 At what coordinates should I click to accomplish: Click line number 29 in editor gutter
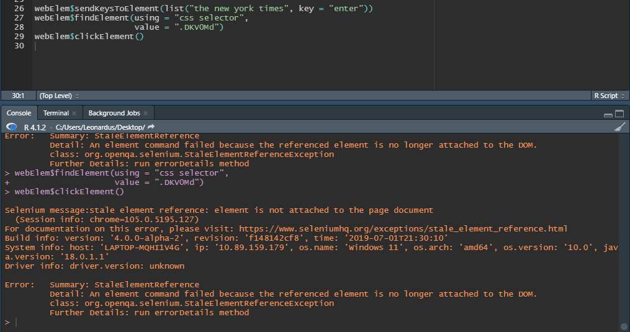click(19, 36)
